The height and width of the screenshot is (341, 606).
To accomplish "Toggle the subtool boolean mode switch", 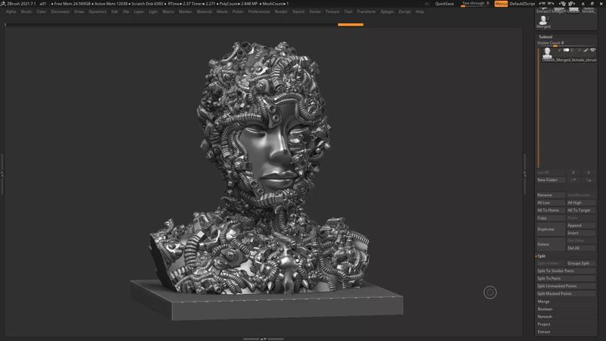I will pyautogui.click(x=566, y=51).
